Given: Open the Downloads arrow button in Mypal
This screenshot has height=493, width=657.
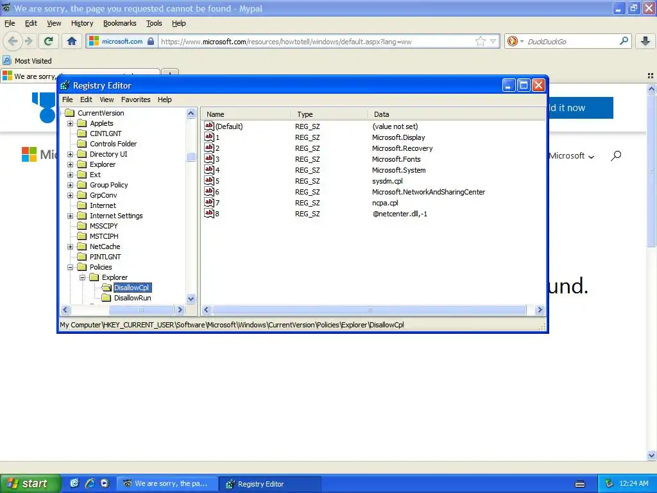Looking at the screenshot, I should (645, 41).
